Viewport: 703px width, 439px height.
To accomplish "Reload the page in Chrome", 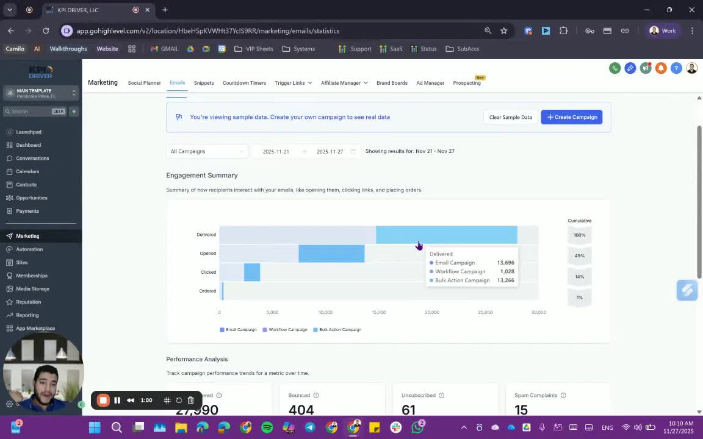I will pos(46,31).
